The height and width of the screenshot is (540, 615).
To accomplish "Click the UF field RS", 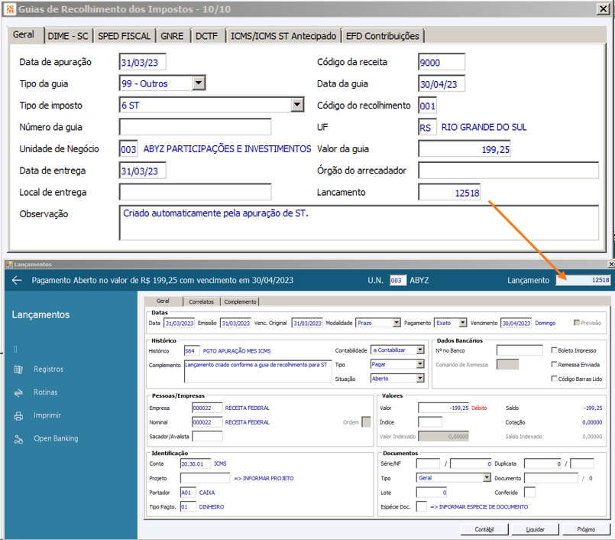I will click(x=428, y=127).
